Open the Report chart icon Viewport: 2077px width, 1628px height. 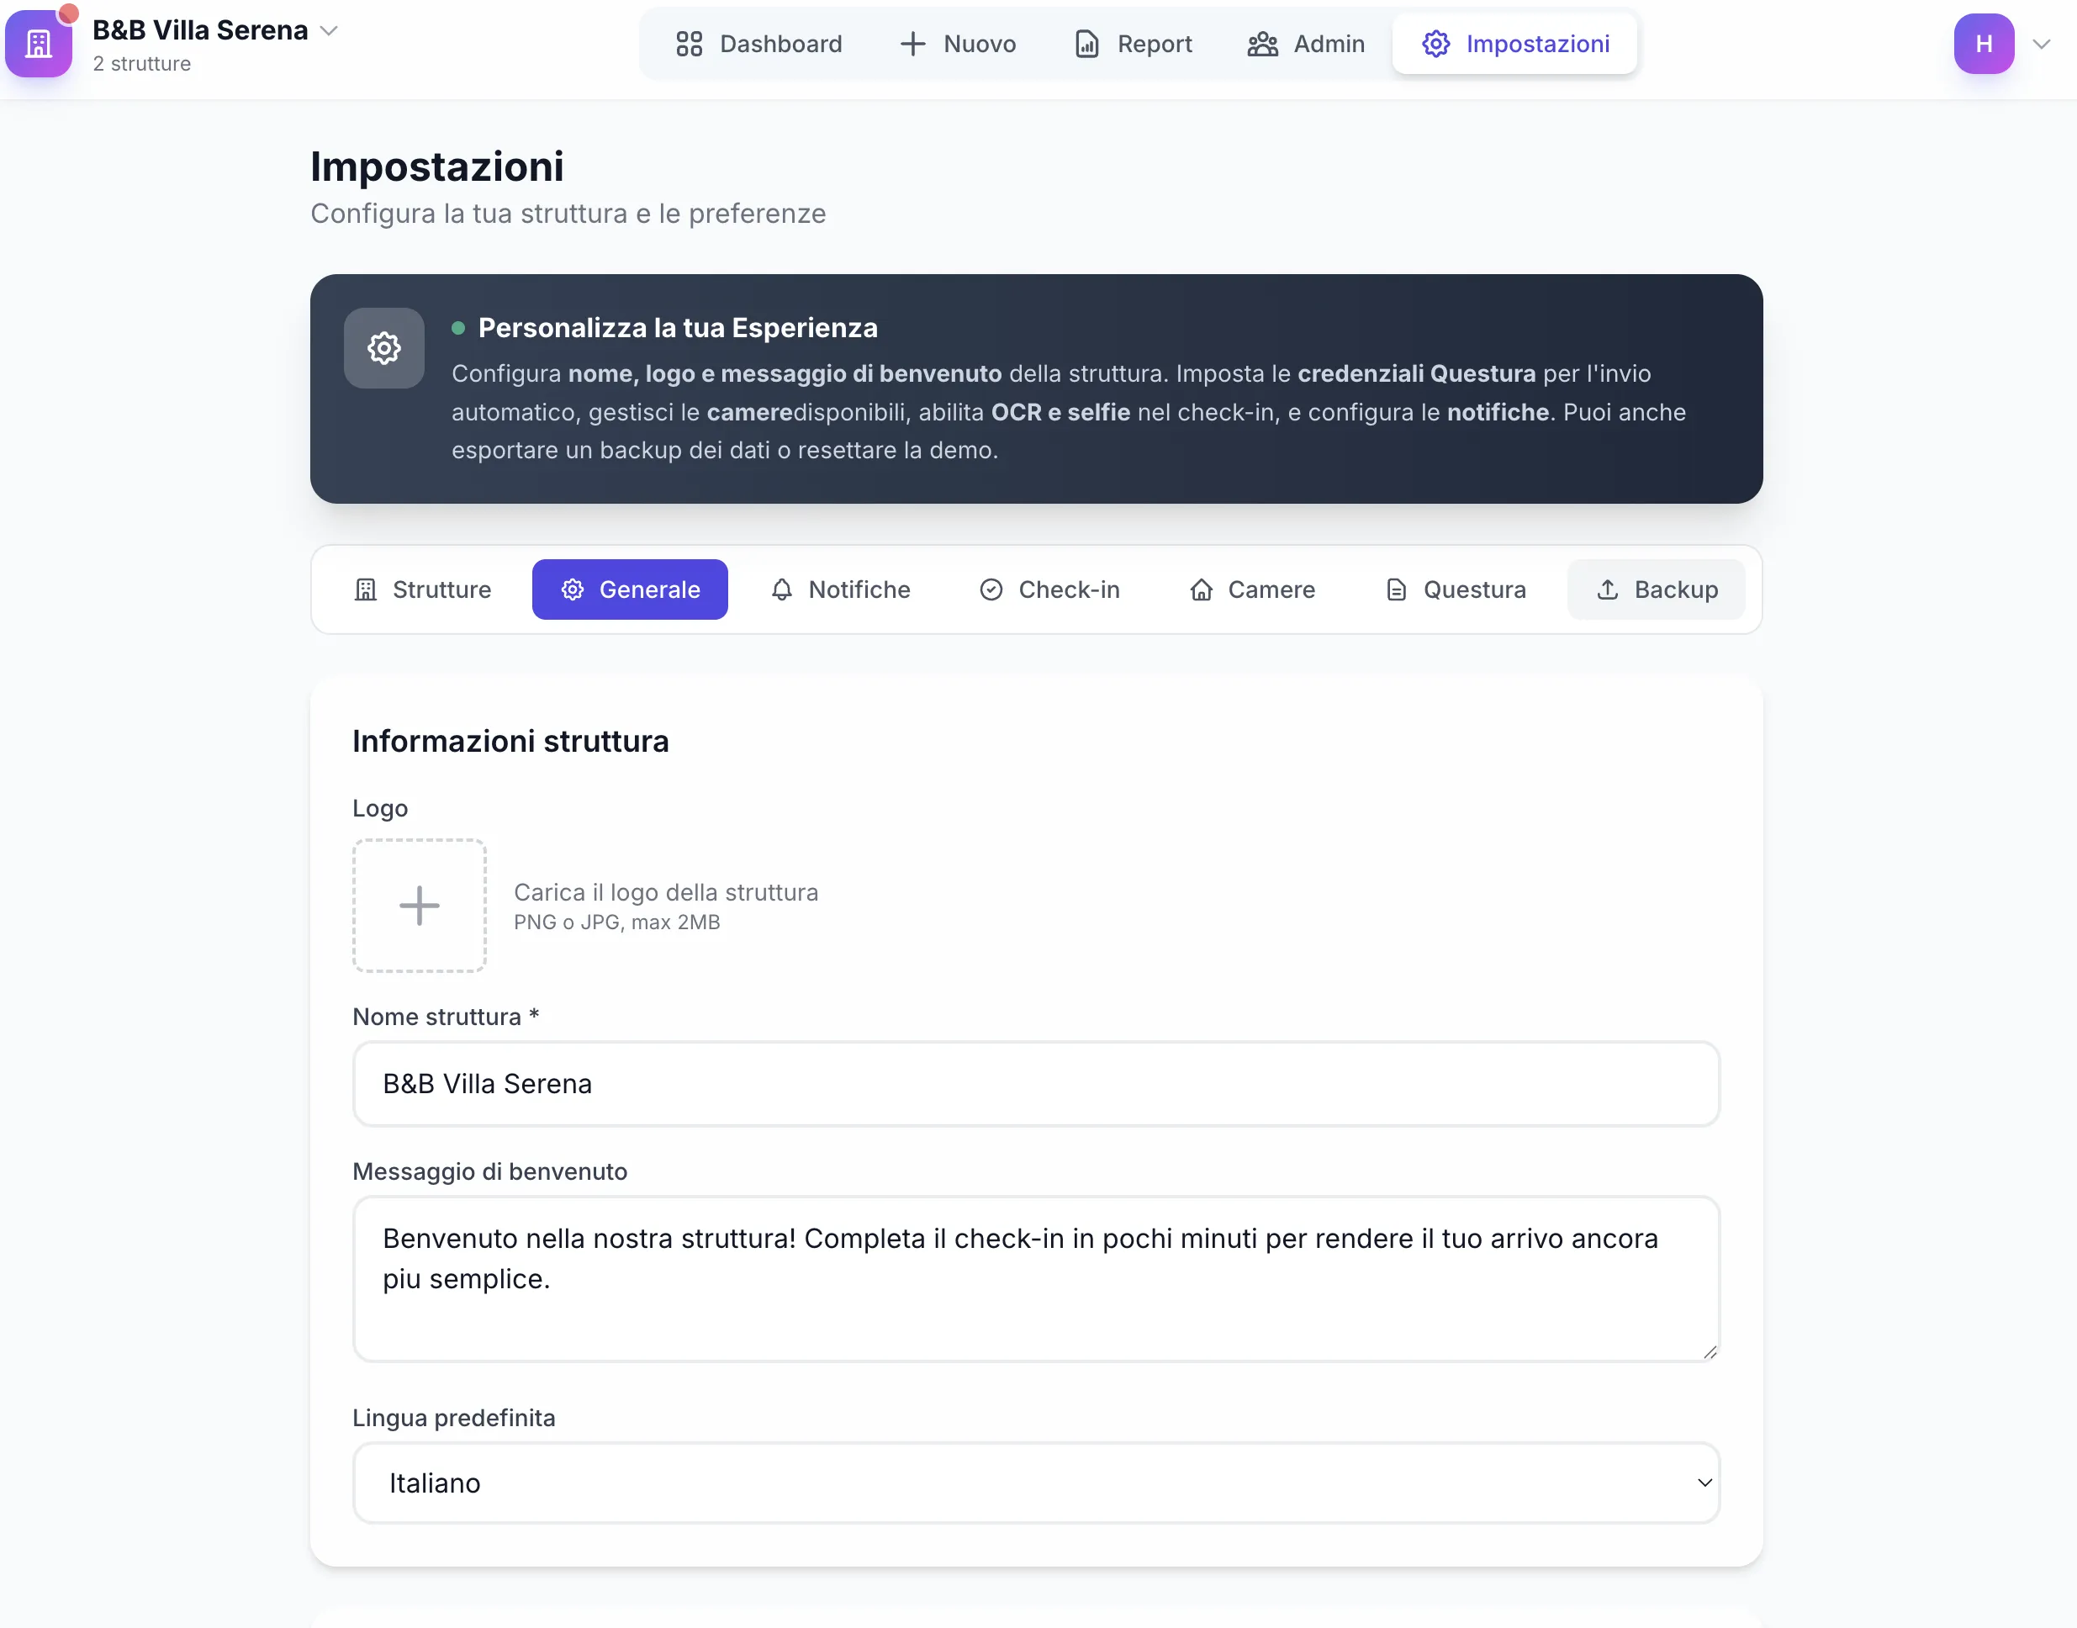click(x=1086, y=43)
